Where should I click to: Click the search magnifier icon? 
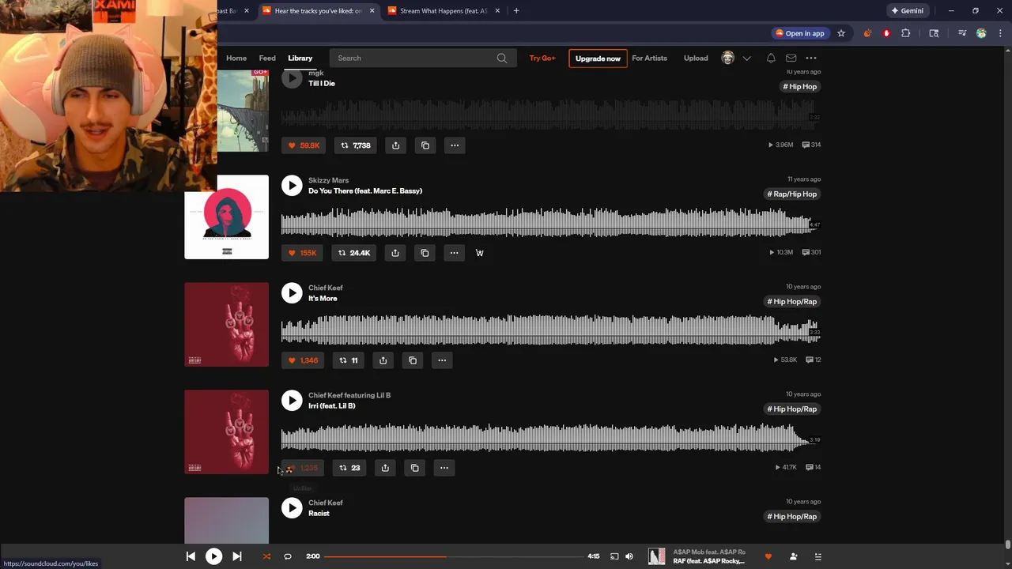tap(502, 58)
